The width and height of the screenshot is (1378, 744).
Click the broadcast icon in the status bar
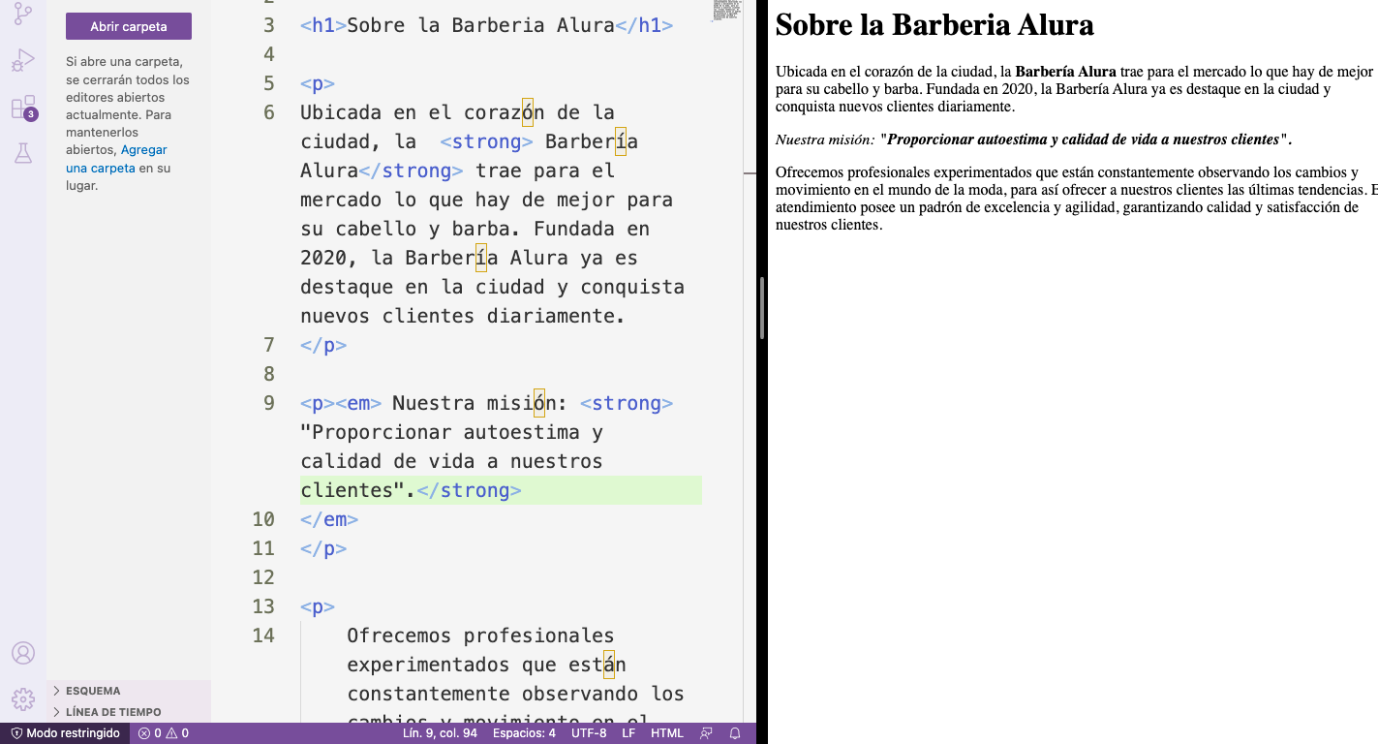[x=706, y=733]
